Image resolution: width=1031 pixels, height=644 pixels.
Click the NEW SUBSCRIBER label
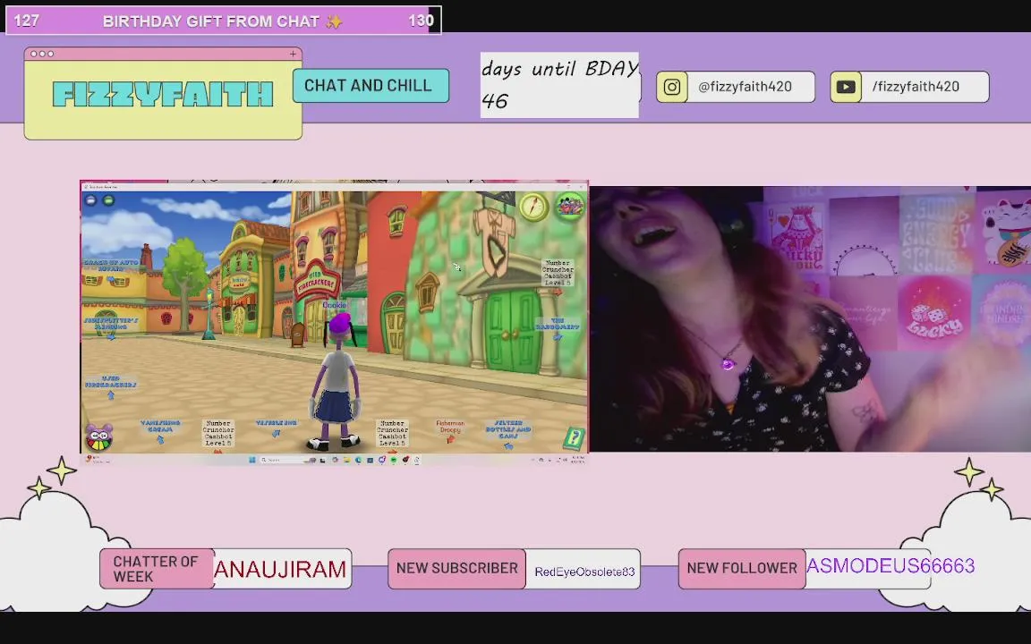[x=457, y=569]
